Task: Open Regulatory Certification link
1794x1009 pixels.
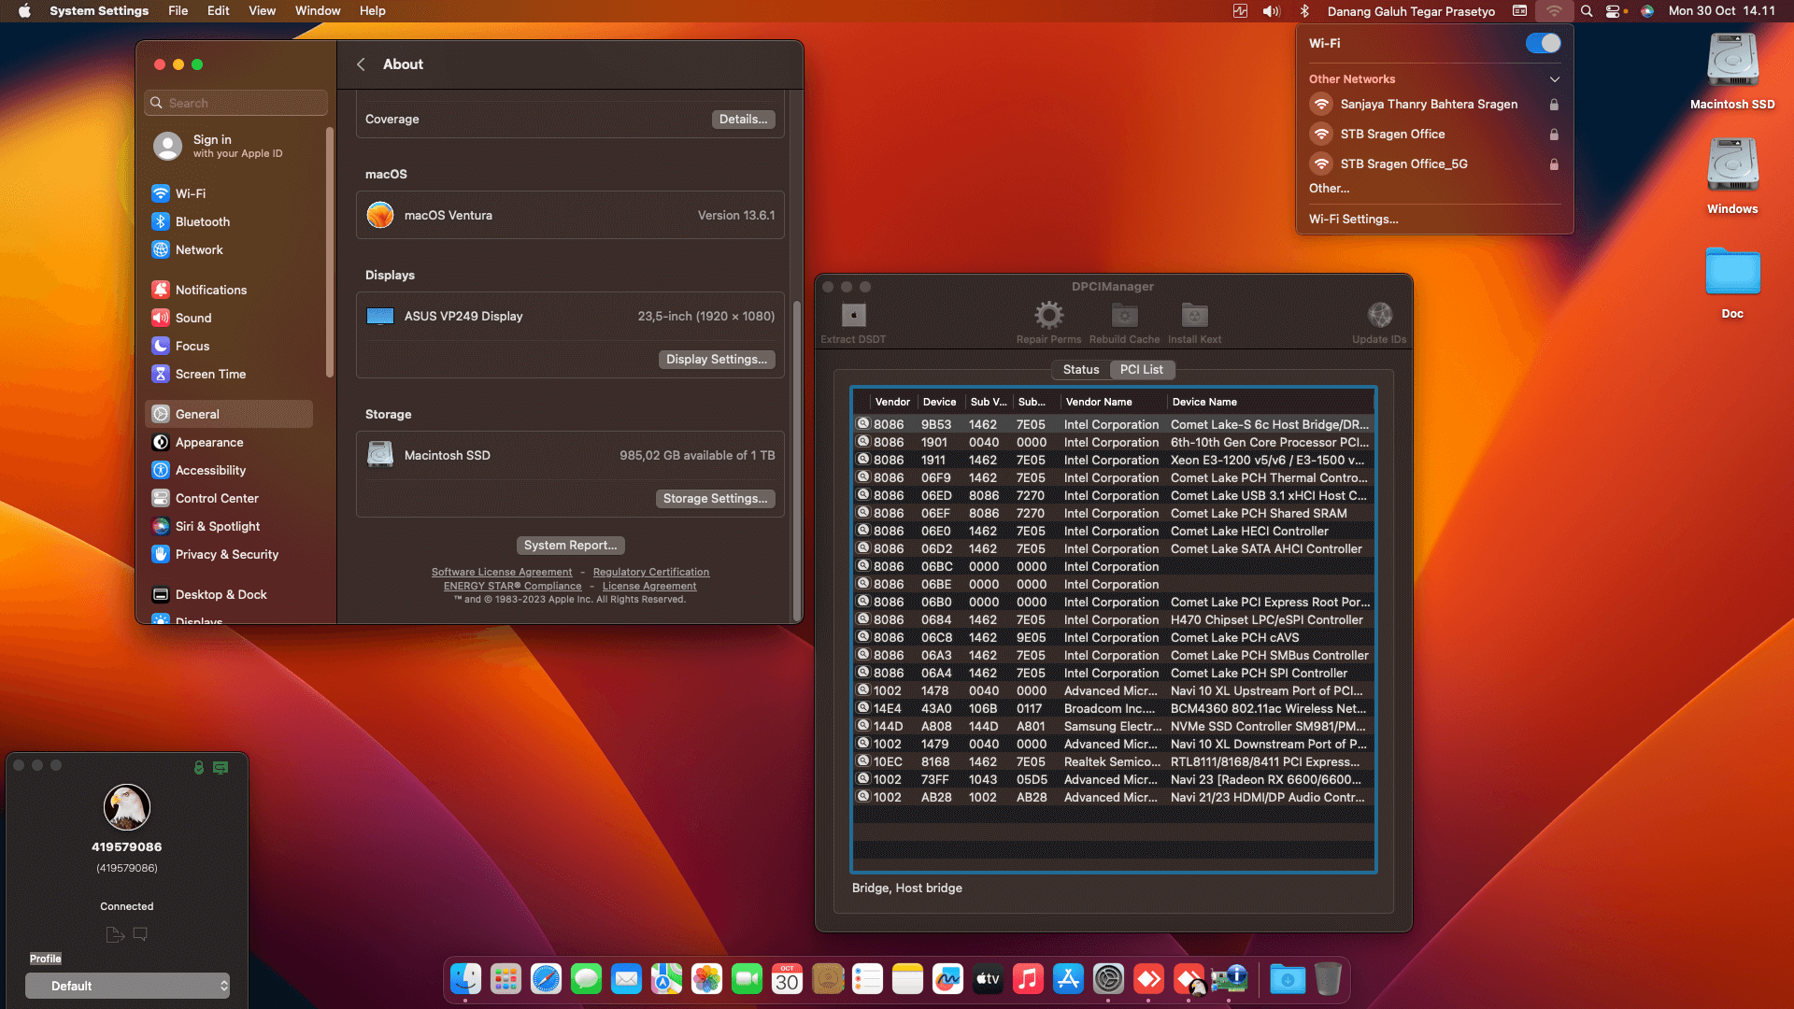Action: [x=651, y=573]
